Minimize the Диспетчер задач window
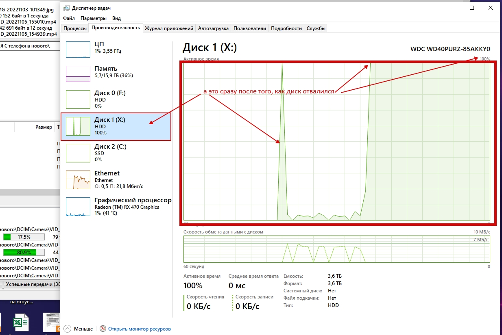Screen dimensions: 502x335 pyautogui.click(x=453, y=8)
